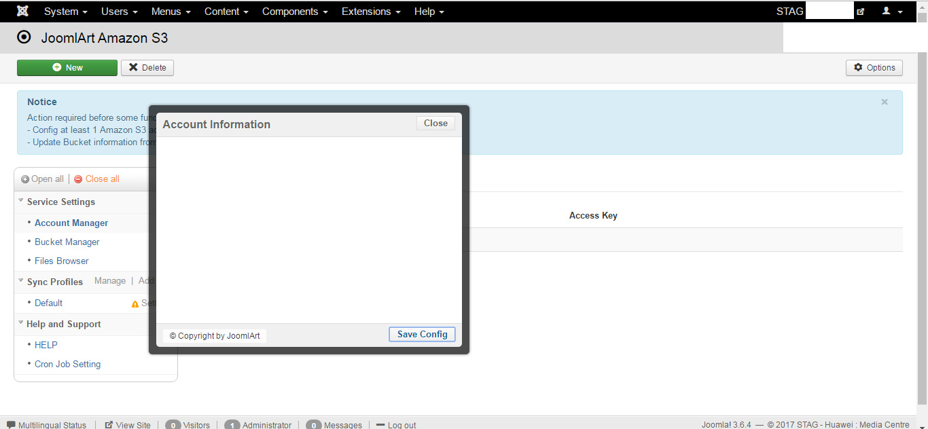The width and height of the screenshot is (928, 429).
Task: Click the Copyright by JoomlArt text
Action: point(215,335)
